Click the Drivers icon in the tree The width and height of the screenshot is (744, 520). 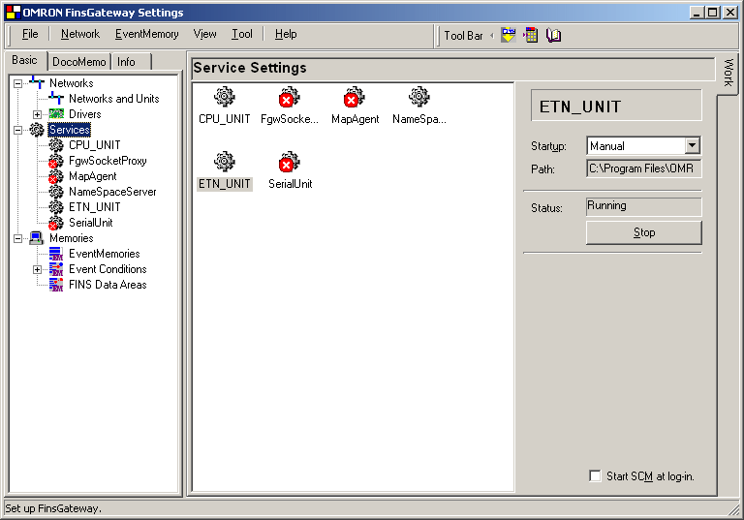pyautogui.click(x=56, y=114)
